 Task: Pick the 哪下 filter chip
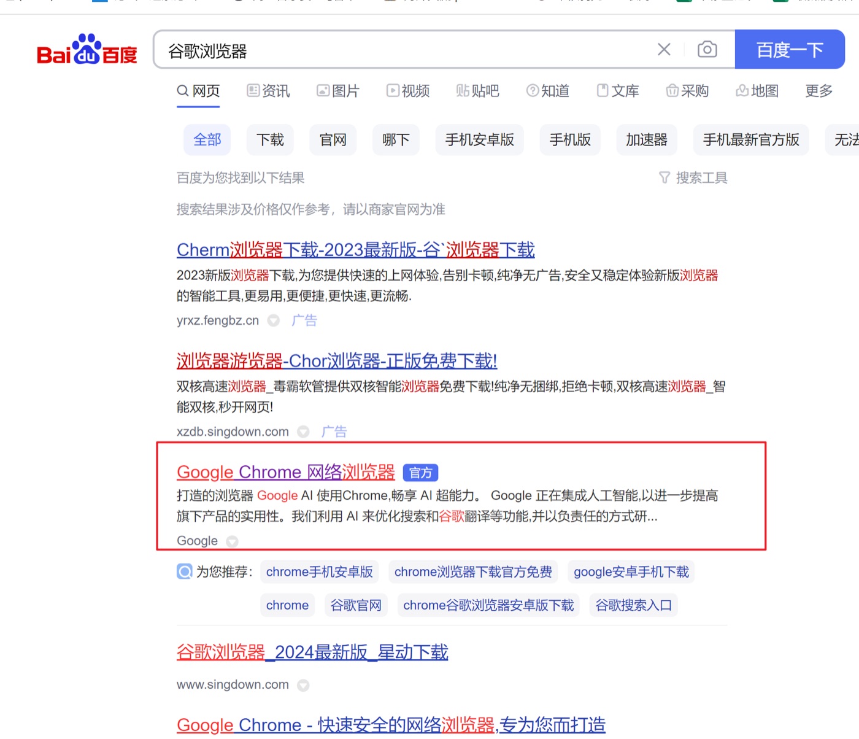coord(396,140)
